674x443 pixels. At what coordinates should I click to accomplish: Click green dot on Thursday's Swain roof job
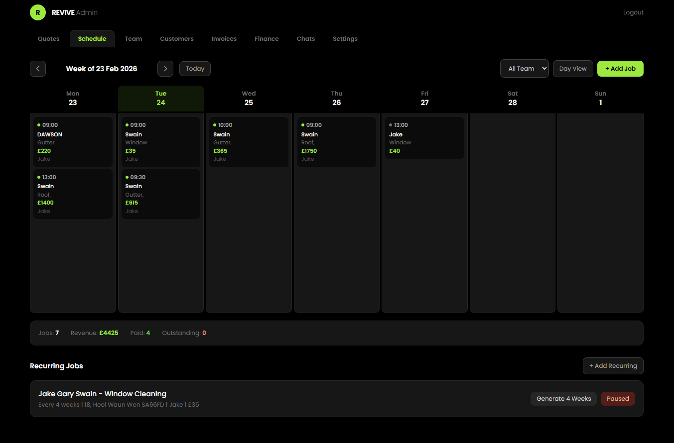(302, 125)
